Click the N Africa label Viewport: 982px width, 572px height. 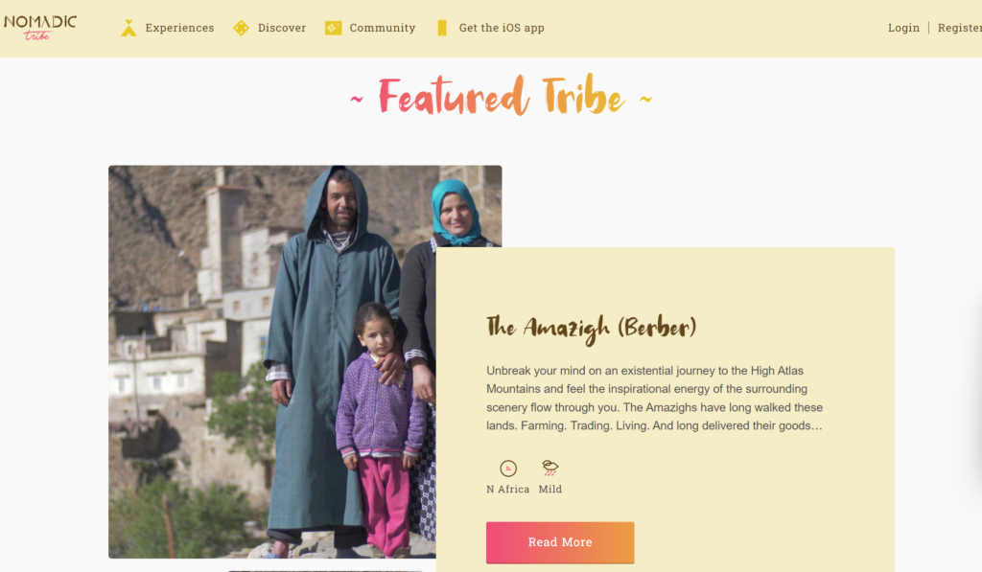click(508, 490)
